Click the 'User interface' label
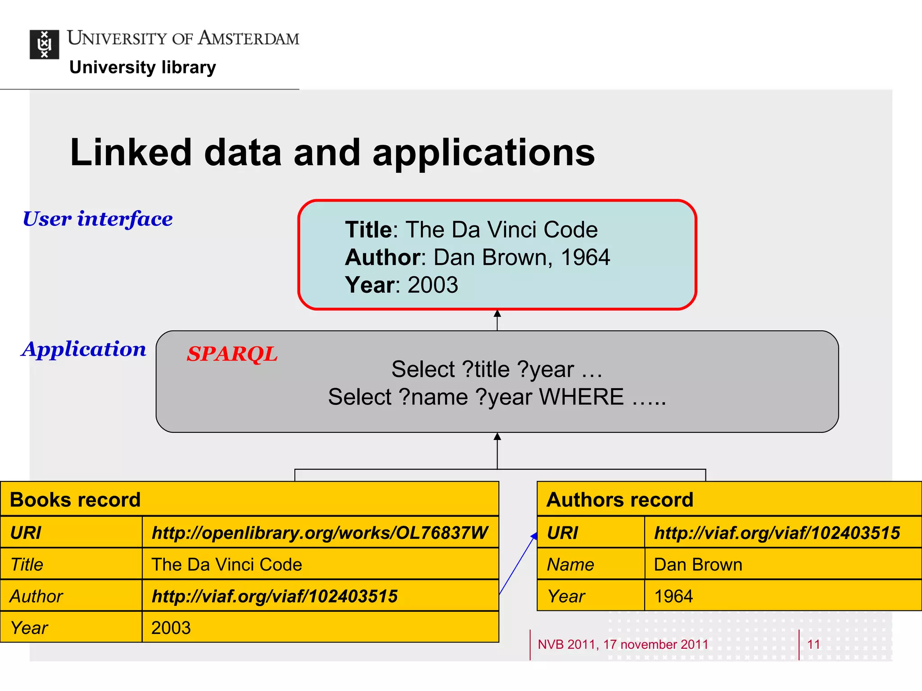This screenshot has width=922, height=691. click(x=98, y=219)
